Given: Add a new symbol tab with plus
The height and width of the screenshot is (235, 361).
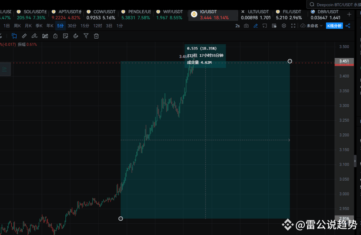Looking at the screenshot, I should pos(349,14).
